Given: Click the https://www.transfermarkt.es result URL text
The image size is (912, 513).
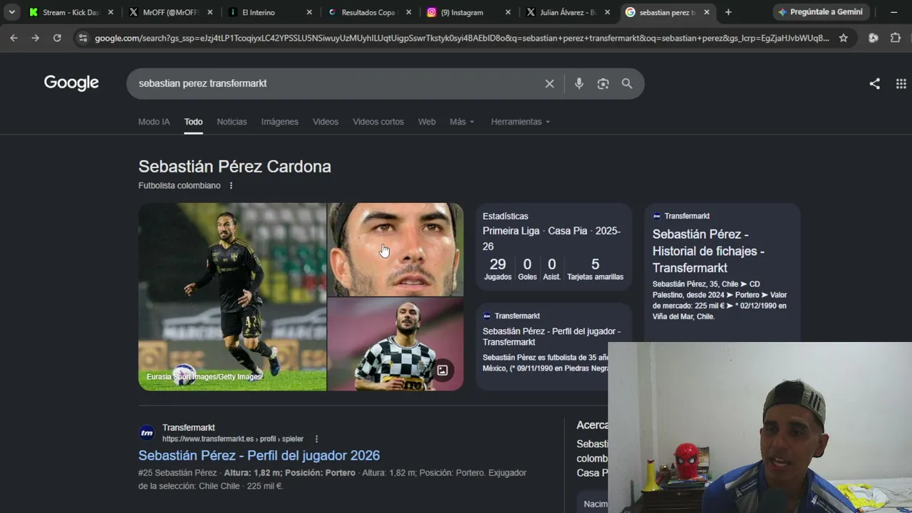Looking at the screenshot, I should (233, 439).
